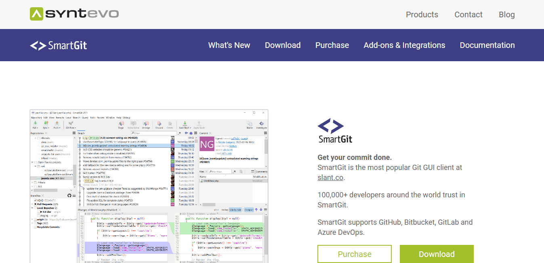Toggle the Recyclable Commits checkbox
544x263 pixels.
[x=36, y=227]
